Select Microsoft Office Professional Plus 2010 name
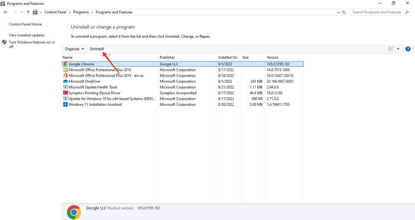The height and width of the screenshot is (220, 415). click(100, 70)
